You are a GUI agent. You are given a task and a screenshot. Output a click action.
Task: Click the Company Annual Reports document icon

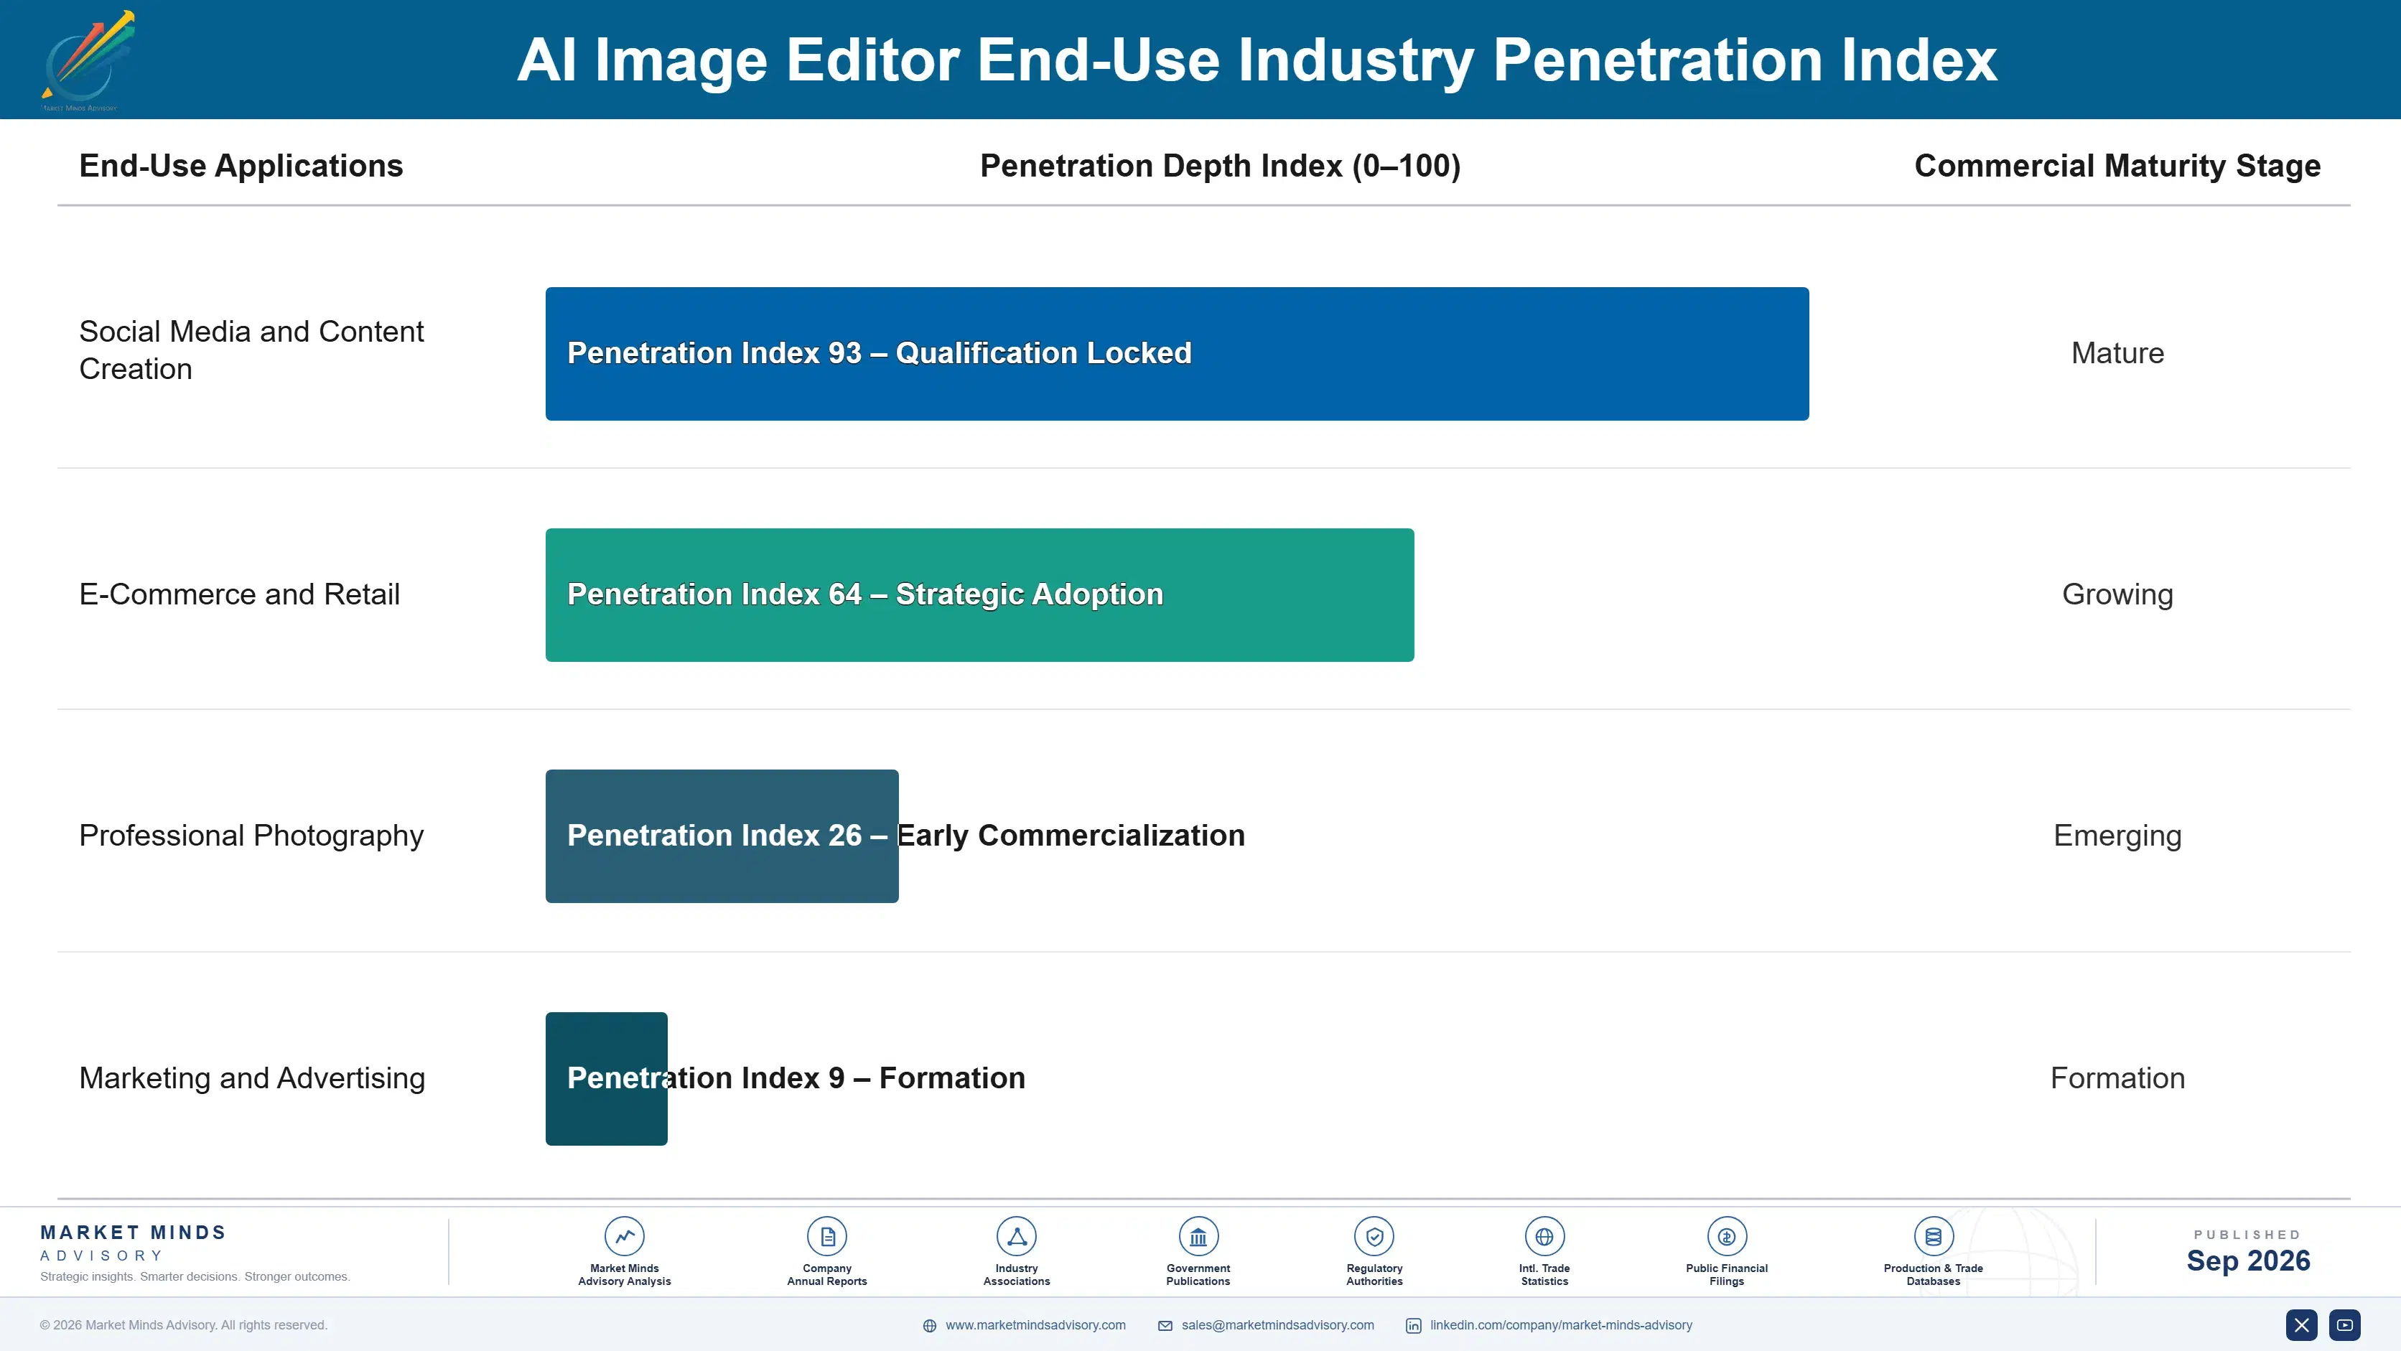(x=826, y=1236)
